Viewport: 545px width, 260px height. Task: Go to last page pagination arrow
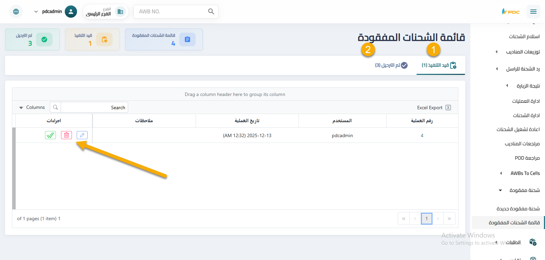449,218
